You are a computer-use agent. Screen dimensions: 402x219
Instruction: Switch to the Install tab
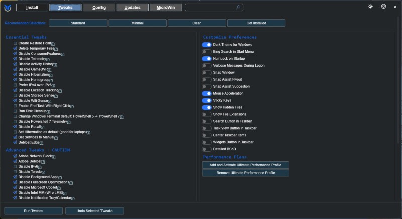(32, 8)
